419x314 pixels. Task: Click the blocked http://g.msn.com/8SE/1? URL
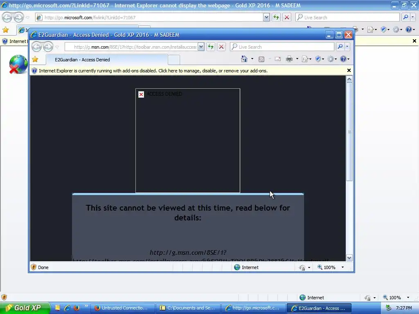pos(188,252)
